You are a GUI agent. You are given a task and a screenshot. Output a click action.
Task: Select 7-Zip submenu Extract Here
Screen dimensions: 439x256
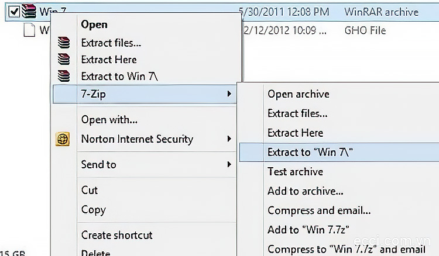[x=296, y=133]
